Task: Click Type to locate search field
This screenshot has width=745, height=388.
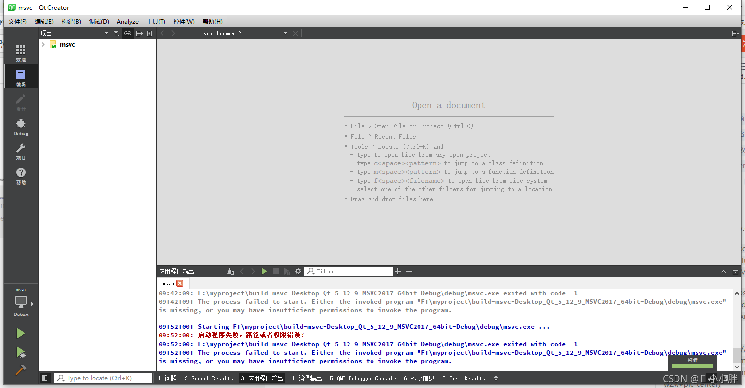Action: 103,378
